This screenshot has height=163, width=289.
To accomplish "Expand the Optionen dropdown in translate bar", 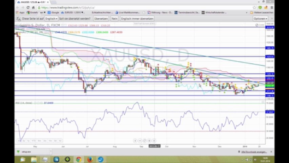I will click(x=260, y=19).
